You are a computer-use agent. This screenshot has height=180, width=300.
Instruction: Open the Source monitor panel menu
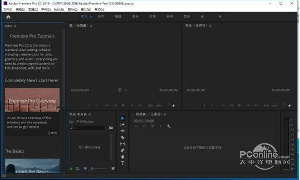pyautogui.click(x=91, y=26)
